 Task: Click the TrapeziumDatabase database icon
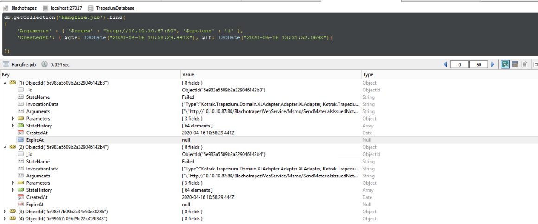tap(90, 7)
